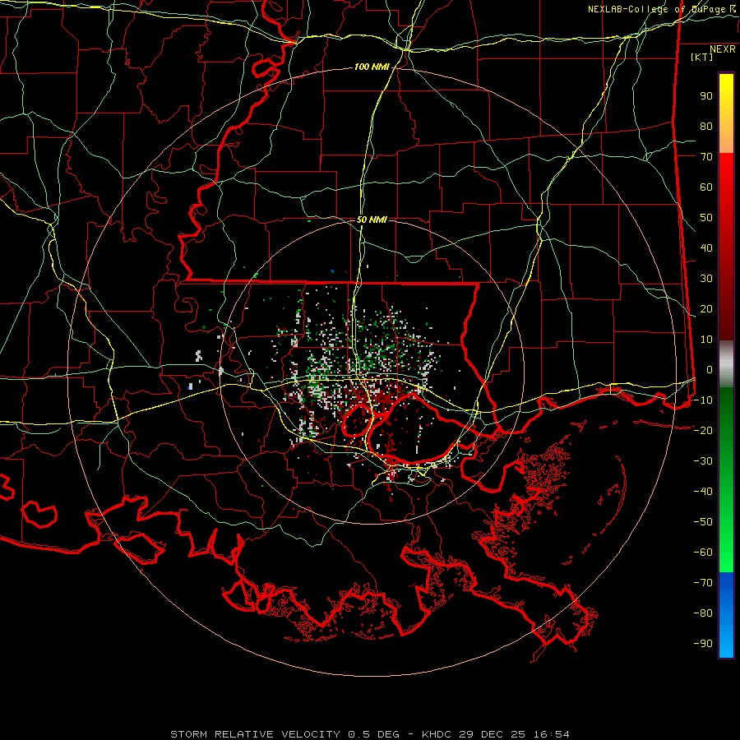Click the 30 scale label
The image size is (740, 740).
706,279
